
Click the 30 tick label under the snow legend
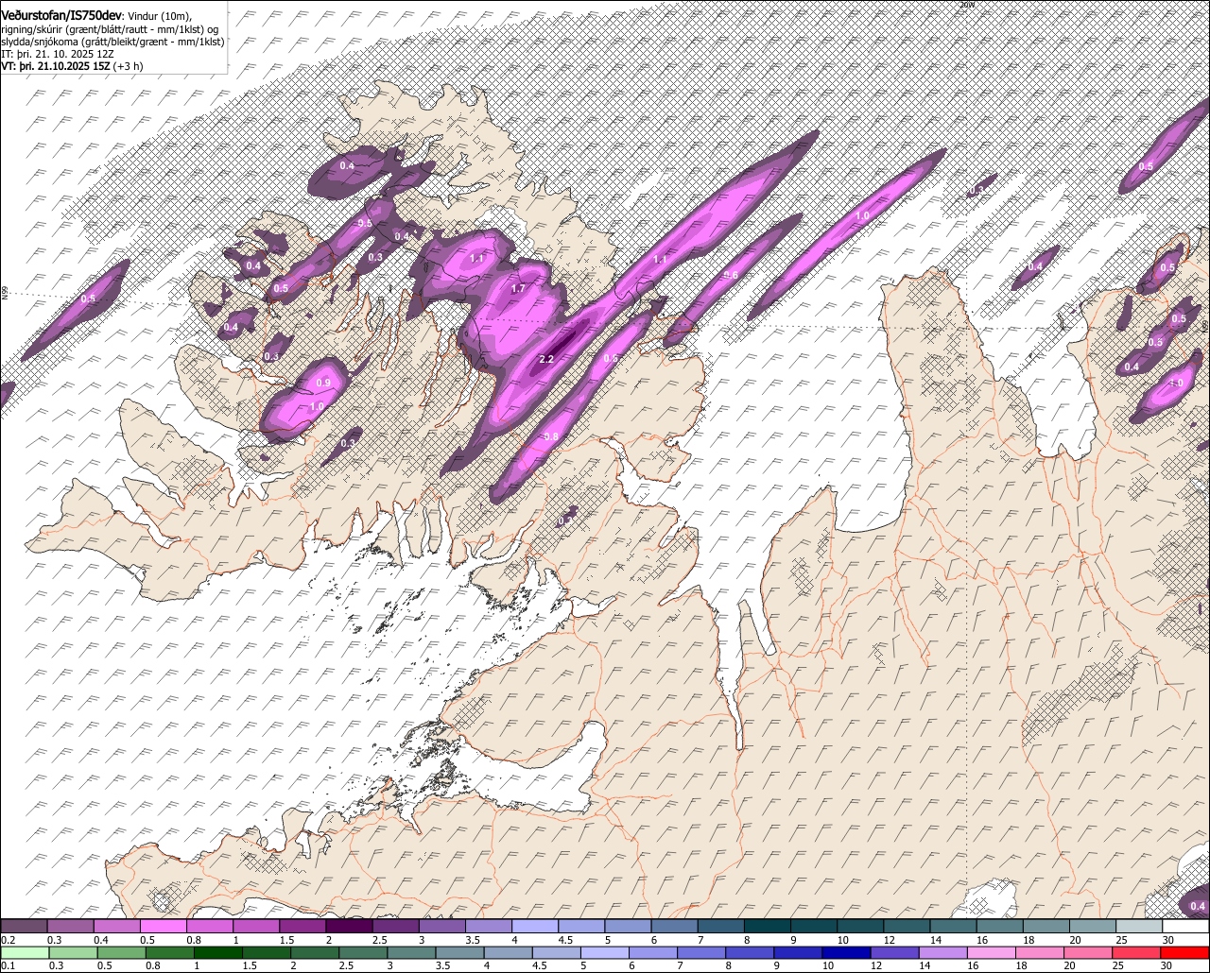pos(1168,940)
